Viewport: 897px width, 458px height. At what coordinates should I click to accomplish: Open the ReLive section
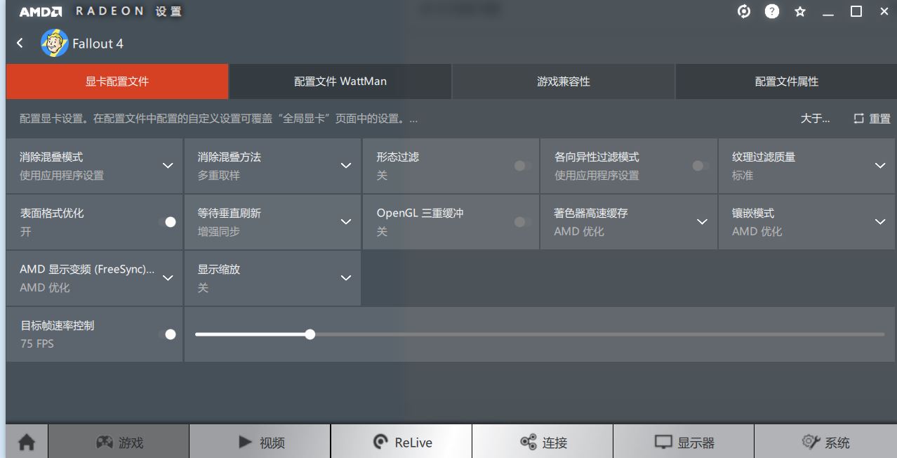(x=401, y=442)
